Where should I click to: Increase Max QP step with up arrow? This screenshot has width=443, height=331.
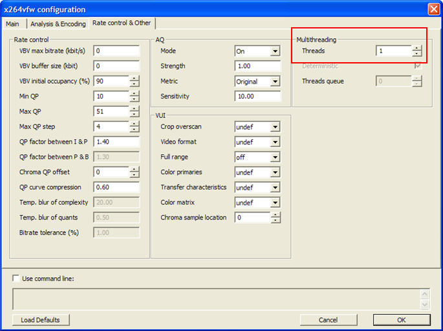tap(135, 124)
